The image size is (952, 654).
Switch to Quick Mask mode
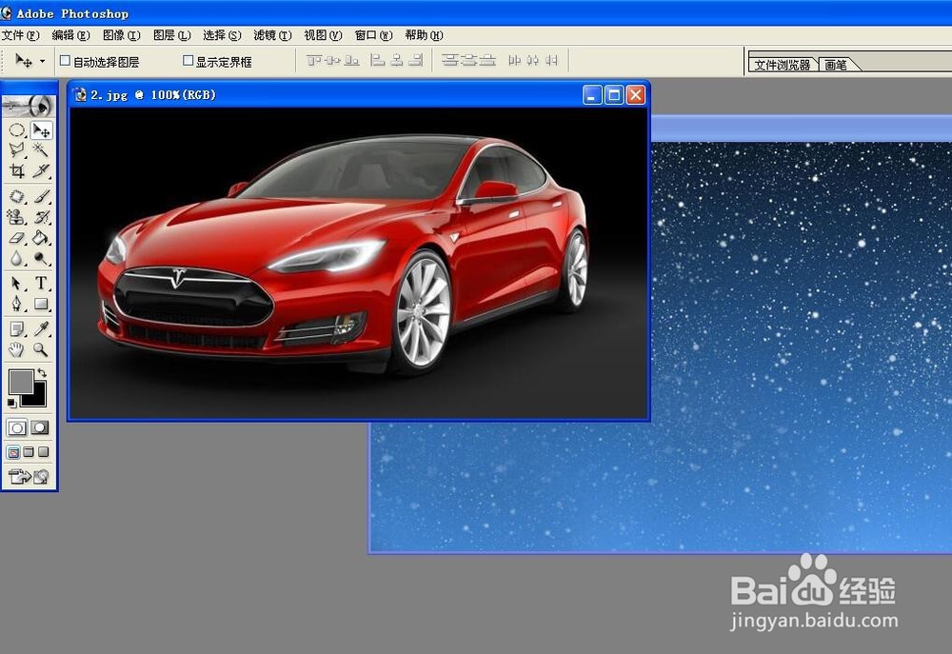40,427
